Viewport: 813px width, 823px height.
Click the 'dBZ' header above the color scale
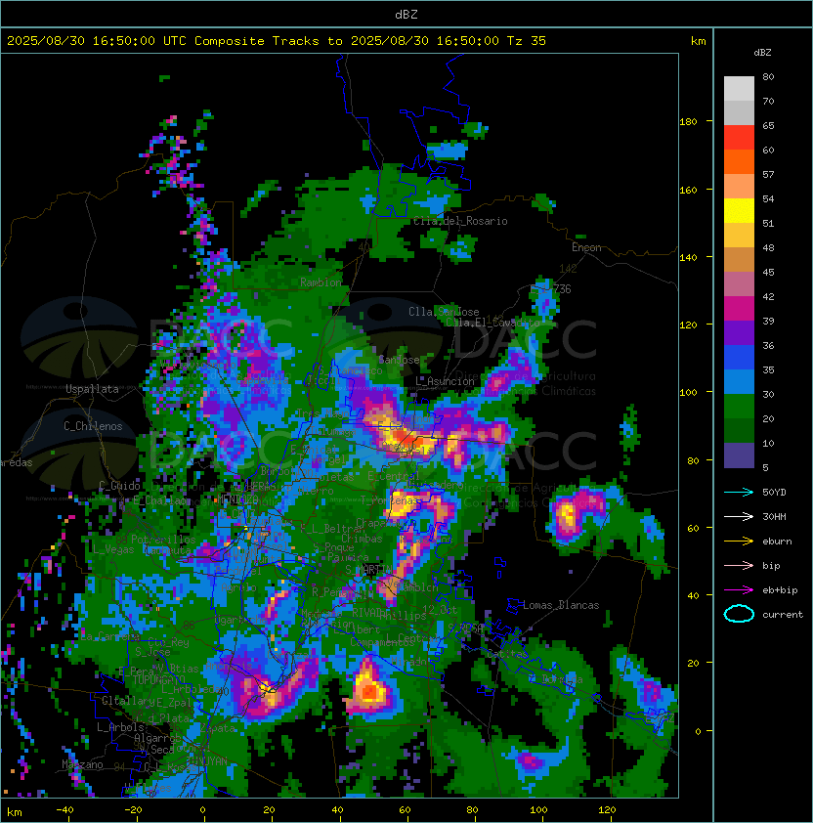762,53
